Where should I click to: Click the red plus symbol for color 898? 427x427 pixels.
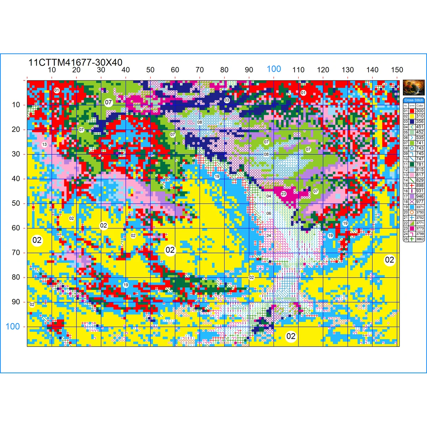click(412, 186)
